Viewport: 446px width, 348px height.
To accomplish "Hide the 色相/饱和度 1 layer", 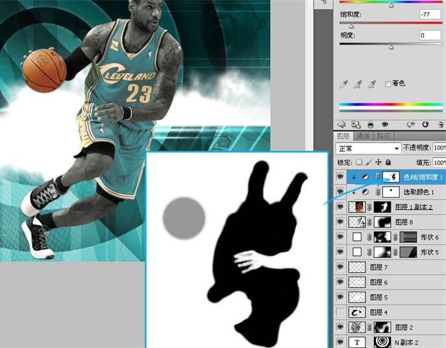I will pyautogui.click(x=340, y=177).
